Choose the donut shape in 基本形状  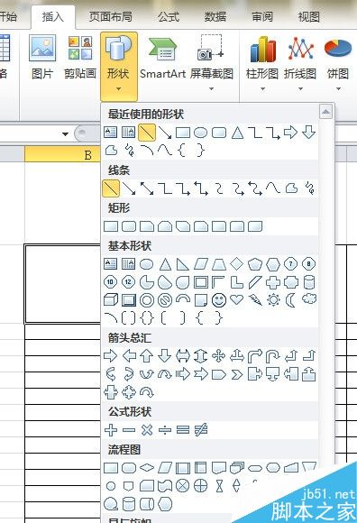pos(147,300)
